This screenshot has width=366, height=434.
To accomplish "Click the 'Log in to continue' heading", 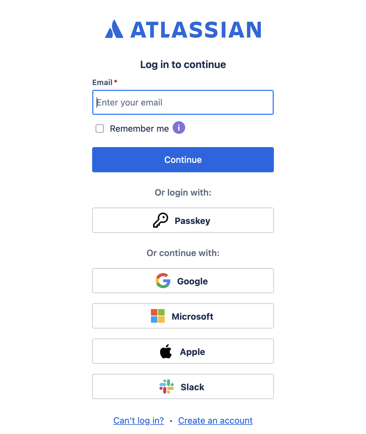I will coord(183,65).
